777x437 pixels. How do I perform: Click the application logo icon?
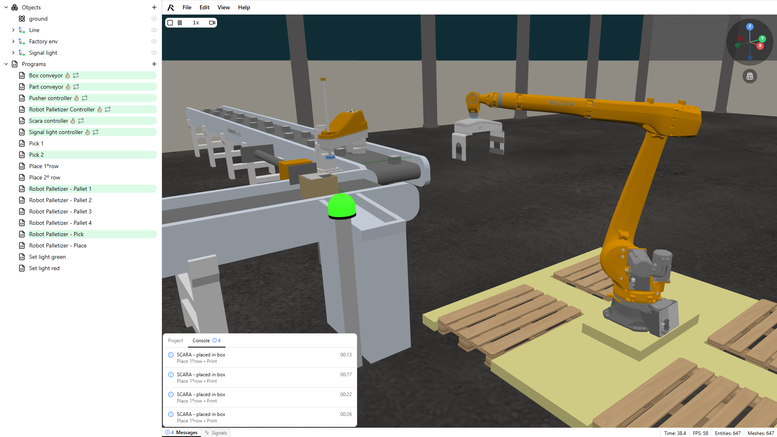pyautogui.click(x=171, y=7)
